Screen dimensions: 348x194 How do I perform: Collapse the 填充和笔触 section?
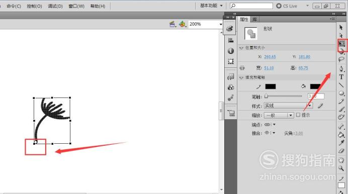[241, 77]
